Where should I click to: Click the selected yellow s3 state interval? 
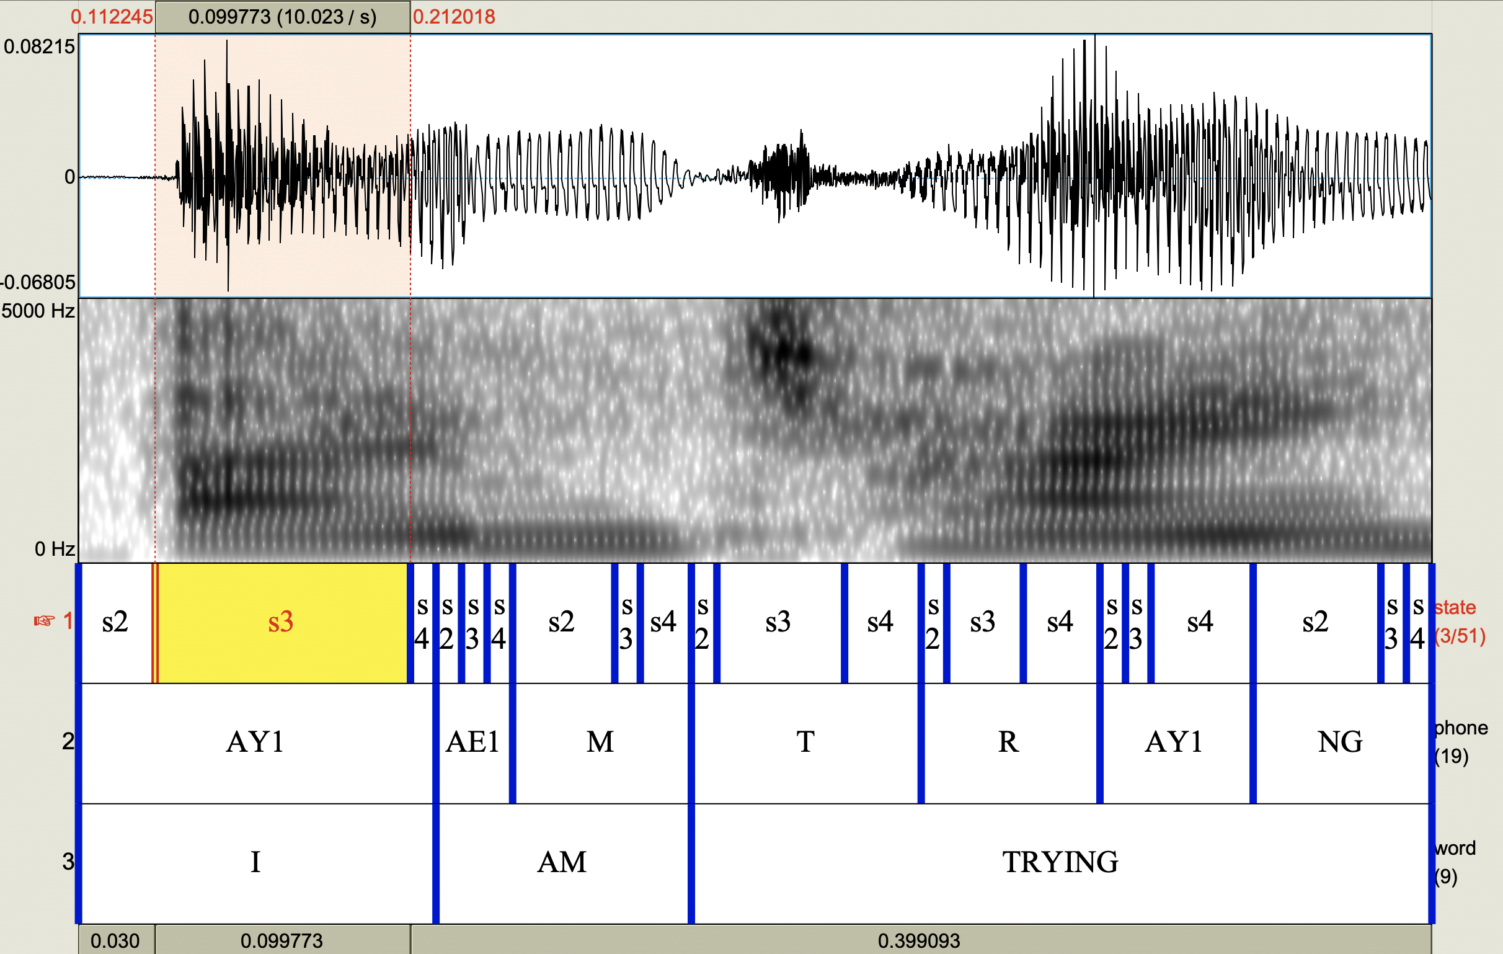click(281, 623)
